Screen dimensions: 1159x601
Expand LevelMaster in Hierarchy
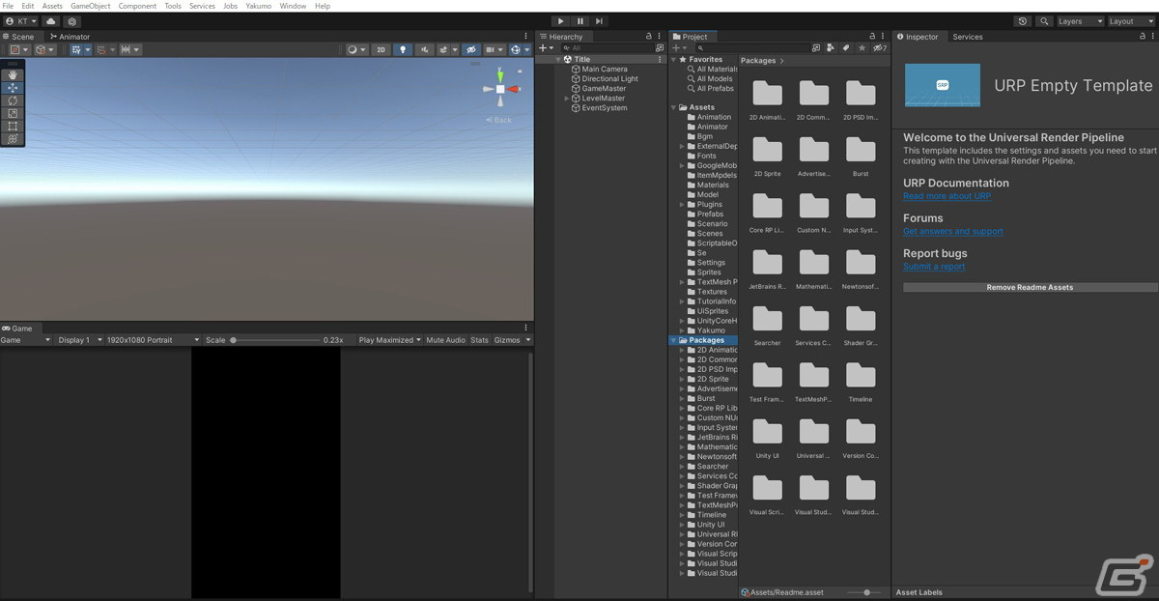[567, 98]
